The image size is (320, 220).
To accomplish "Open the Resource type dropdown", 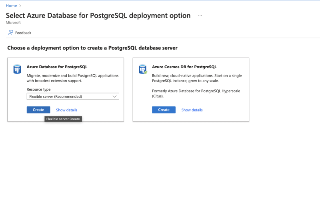I will (x=73, y=96).
